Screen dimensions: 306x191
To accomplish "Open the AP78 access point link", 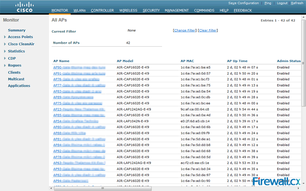I will [79, 157].
